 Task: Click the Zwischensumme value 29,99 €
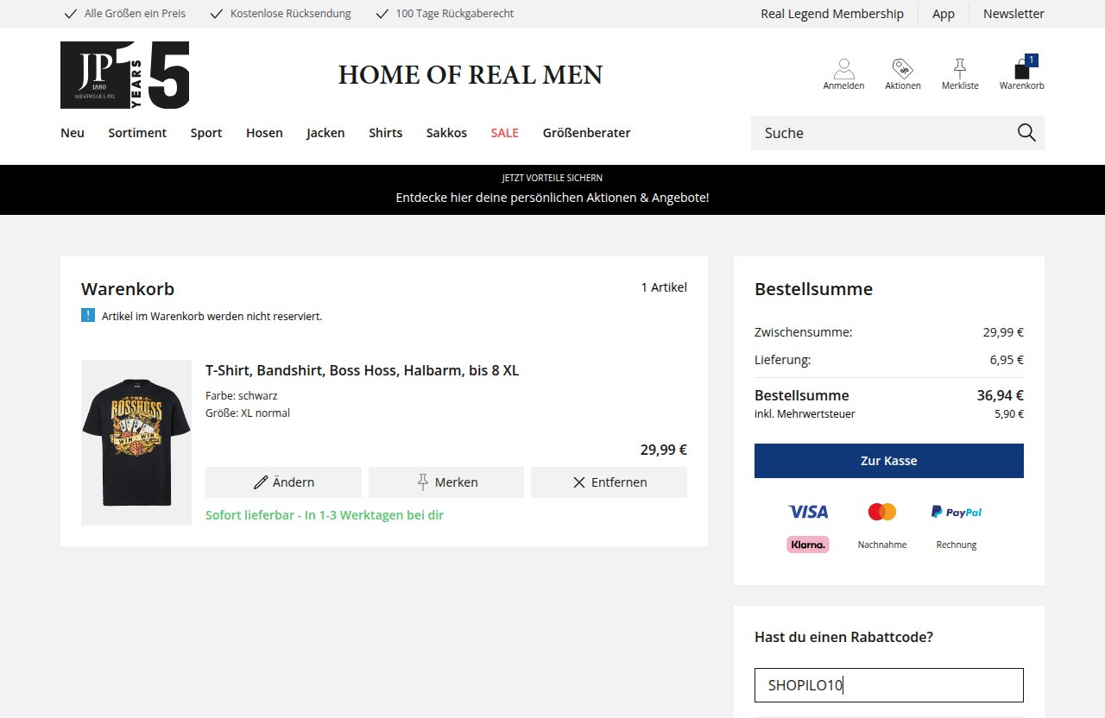click(1003, 332)
